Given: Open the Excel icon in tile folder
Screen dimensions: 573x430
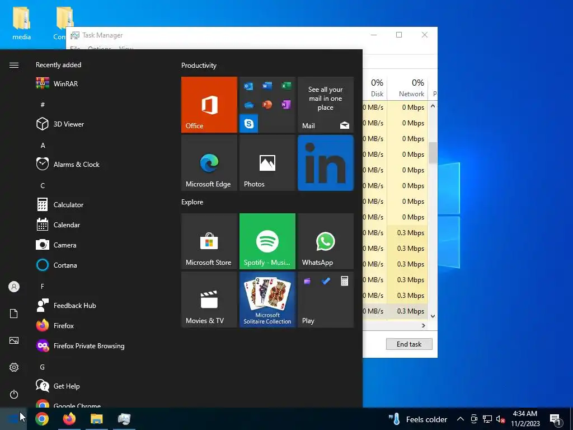Looking at the screenshot, I should coord(286,86).
